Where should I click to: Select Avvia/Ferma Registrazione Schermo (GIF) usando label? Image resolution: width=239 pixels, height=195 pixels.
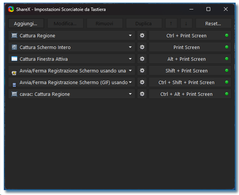(x=74, y=83)
